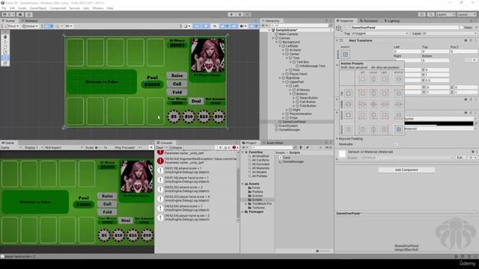Switch to the Audio Mixer tab

pos(272,143)
